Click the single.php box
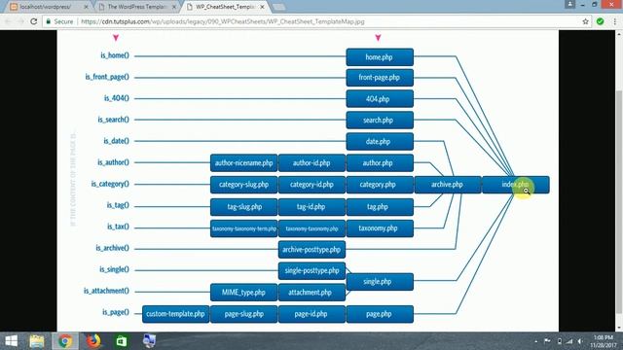Screen dimensions: 623x350 380,282
